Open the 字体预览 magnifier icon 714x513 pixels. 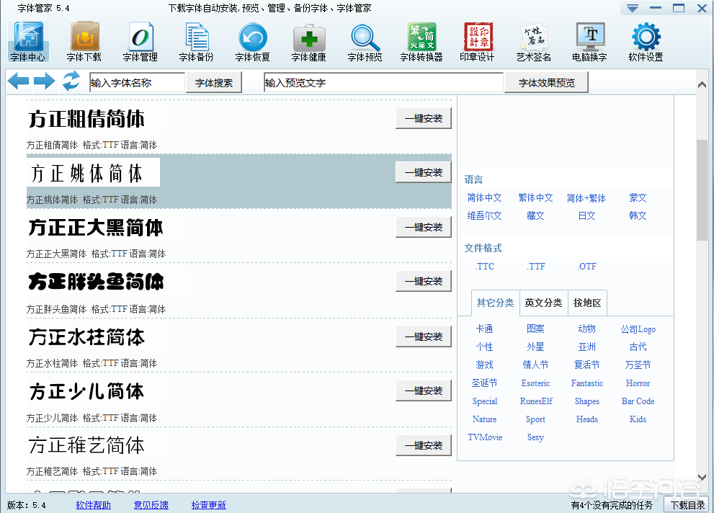click(365, 41)
